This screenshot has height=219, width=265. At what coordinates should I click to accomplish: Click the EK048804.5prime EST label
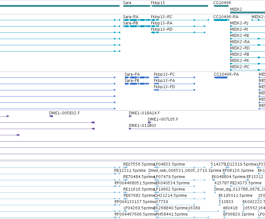tap(229, 177)
